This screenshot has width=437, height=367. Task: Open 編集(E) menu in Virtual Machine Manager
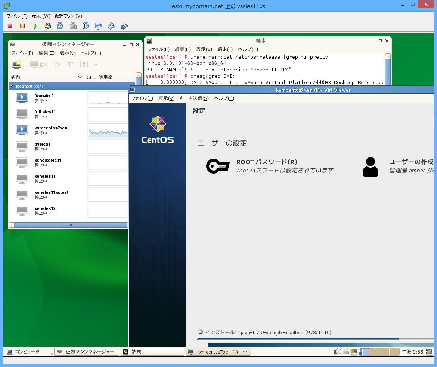coord(46,53)
